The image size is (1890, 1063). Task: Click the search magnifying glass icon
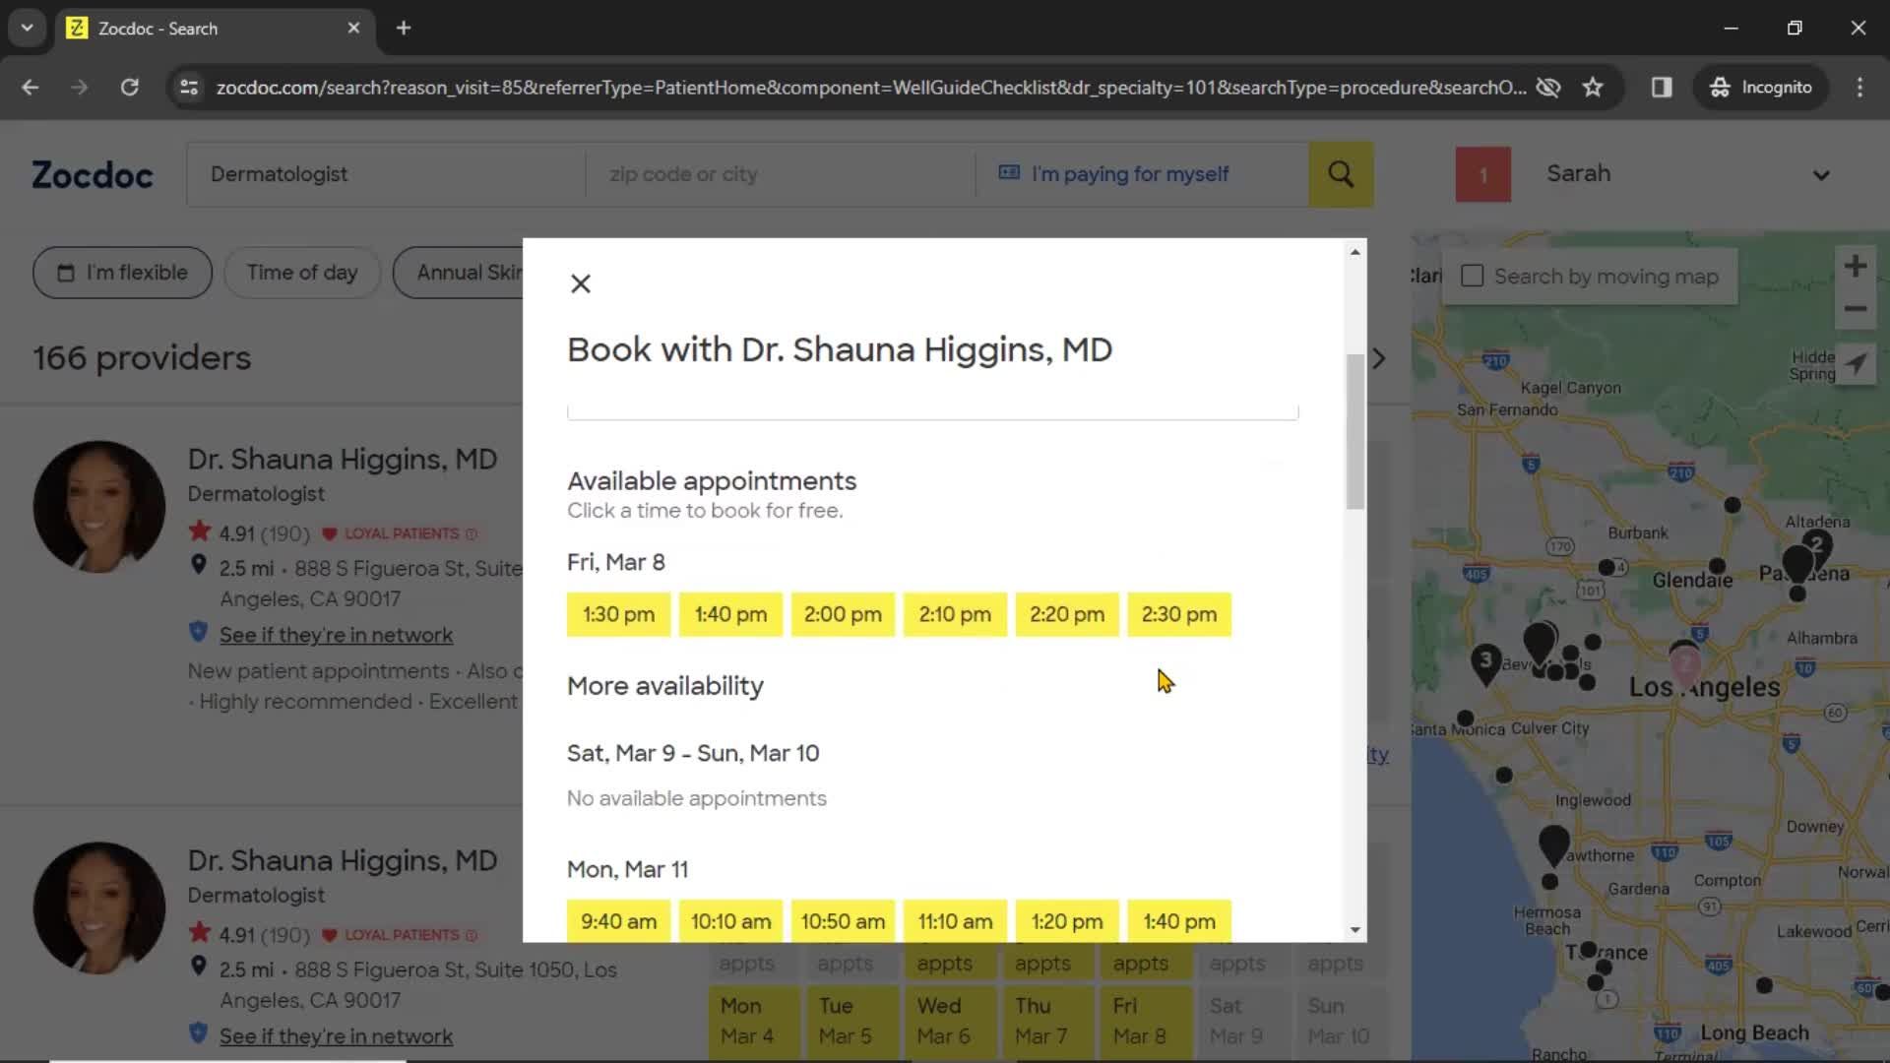1343,174
